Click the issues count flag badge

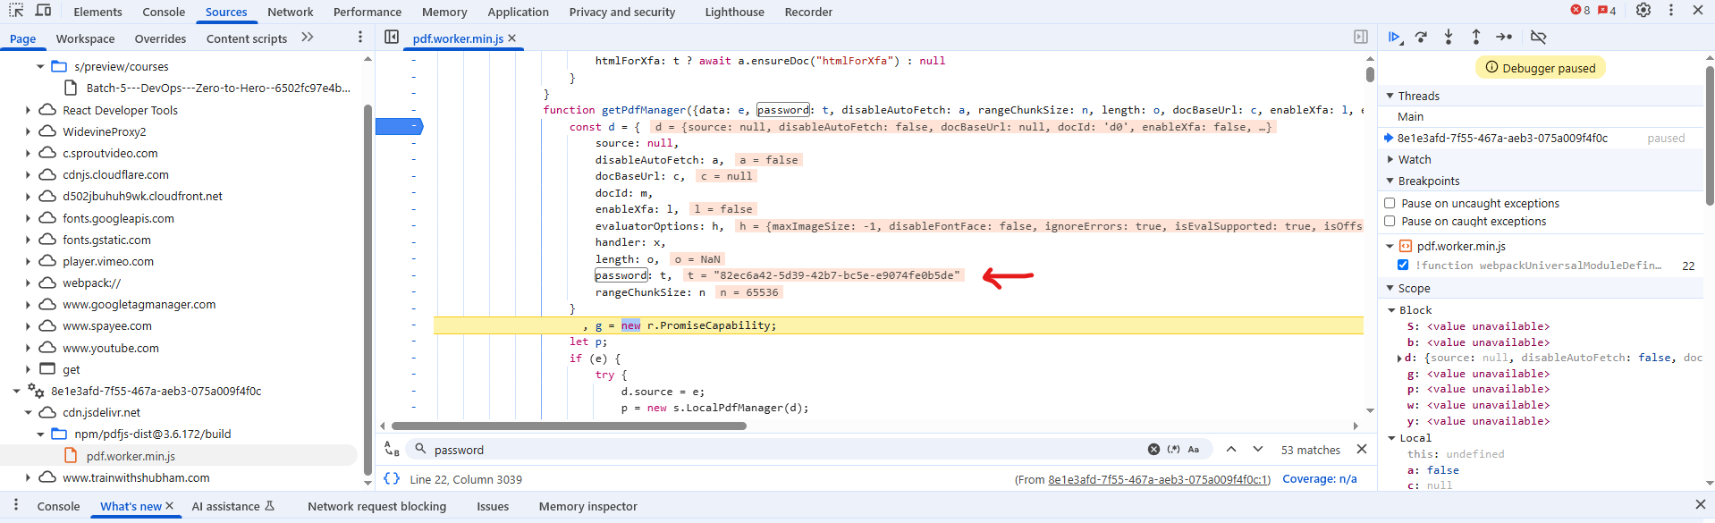[1607, 11]
